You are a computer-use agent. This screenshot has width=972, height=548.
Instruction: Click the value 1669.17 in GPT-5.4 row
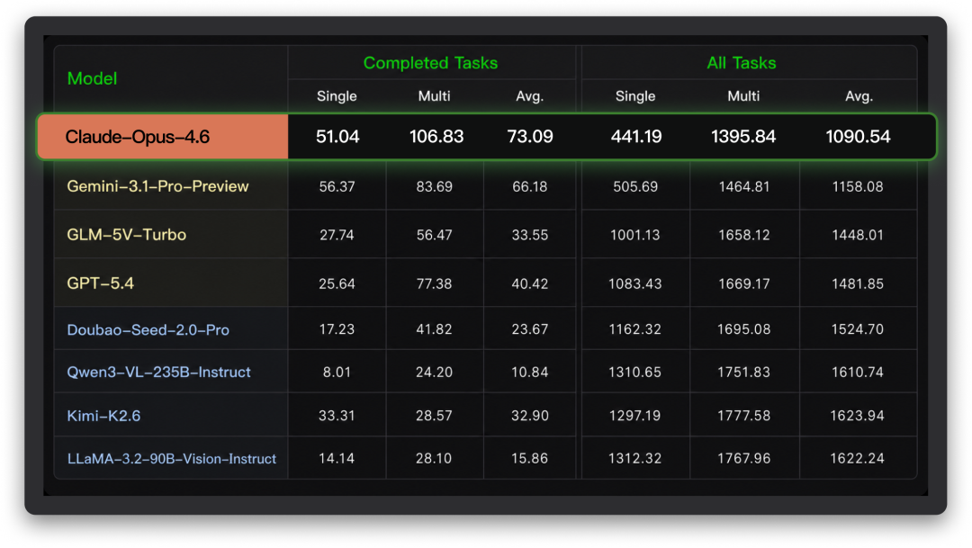(744, 284)
